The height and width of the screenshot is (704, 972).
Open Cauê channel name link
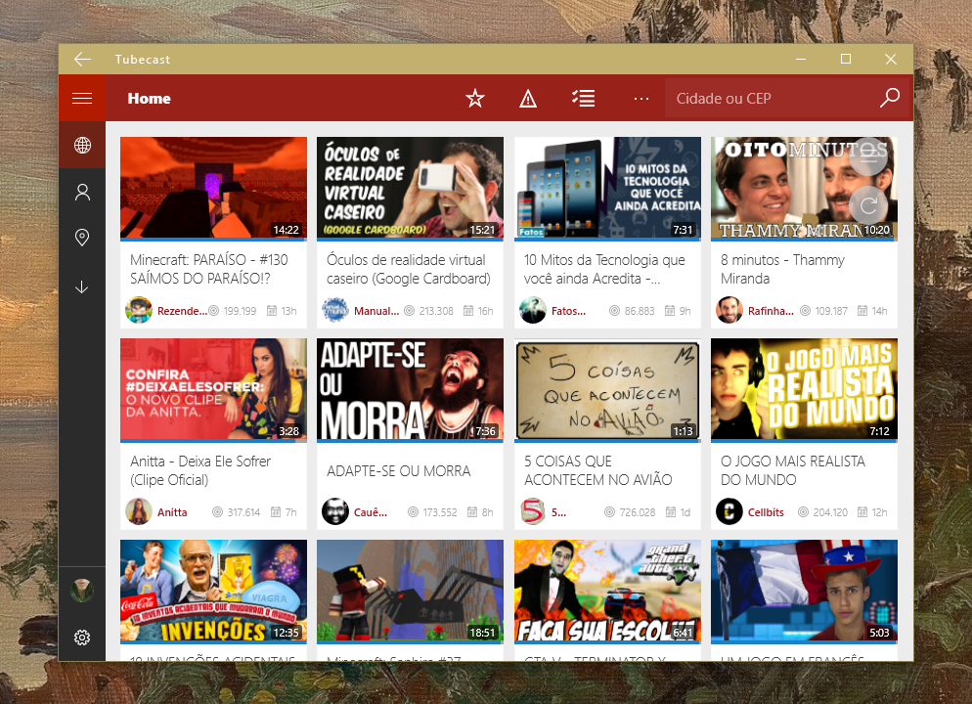click(x=370, y=512)
